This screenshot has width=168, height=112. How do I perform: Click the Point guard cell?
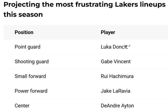(x=27, y=47)
